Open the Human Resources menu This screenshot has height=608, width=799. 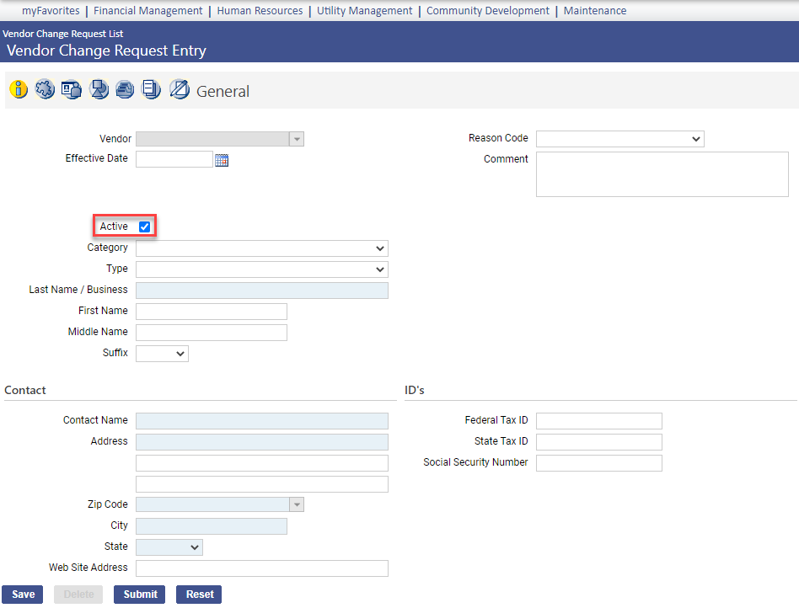point(260,11)
